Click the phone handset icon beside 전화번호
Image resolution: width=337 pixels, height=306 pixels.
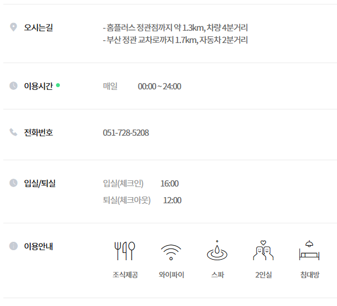click(13, 132)
